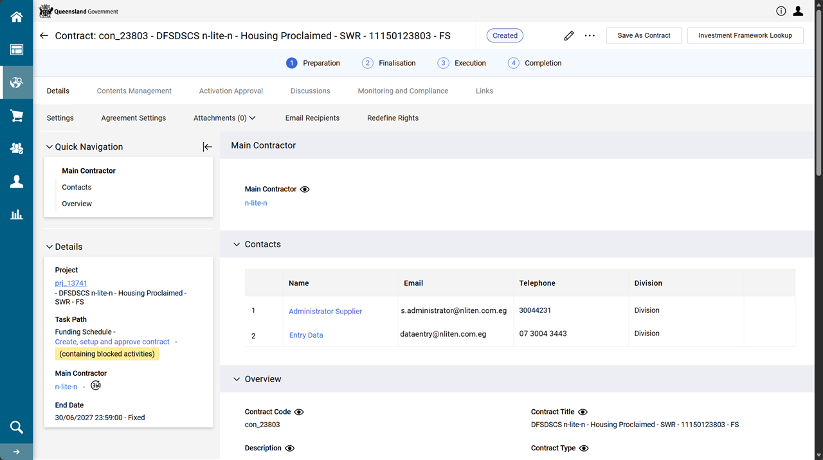823x460 pixels.
Task: Click the Home icon in the sidebar
Action: (x=16, y=17)
